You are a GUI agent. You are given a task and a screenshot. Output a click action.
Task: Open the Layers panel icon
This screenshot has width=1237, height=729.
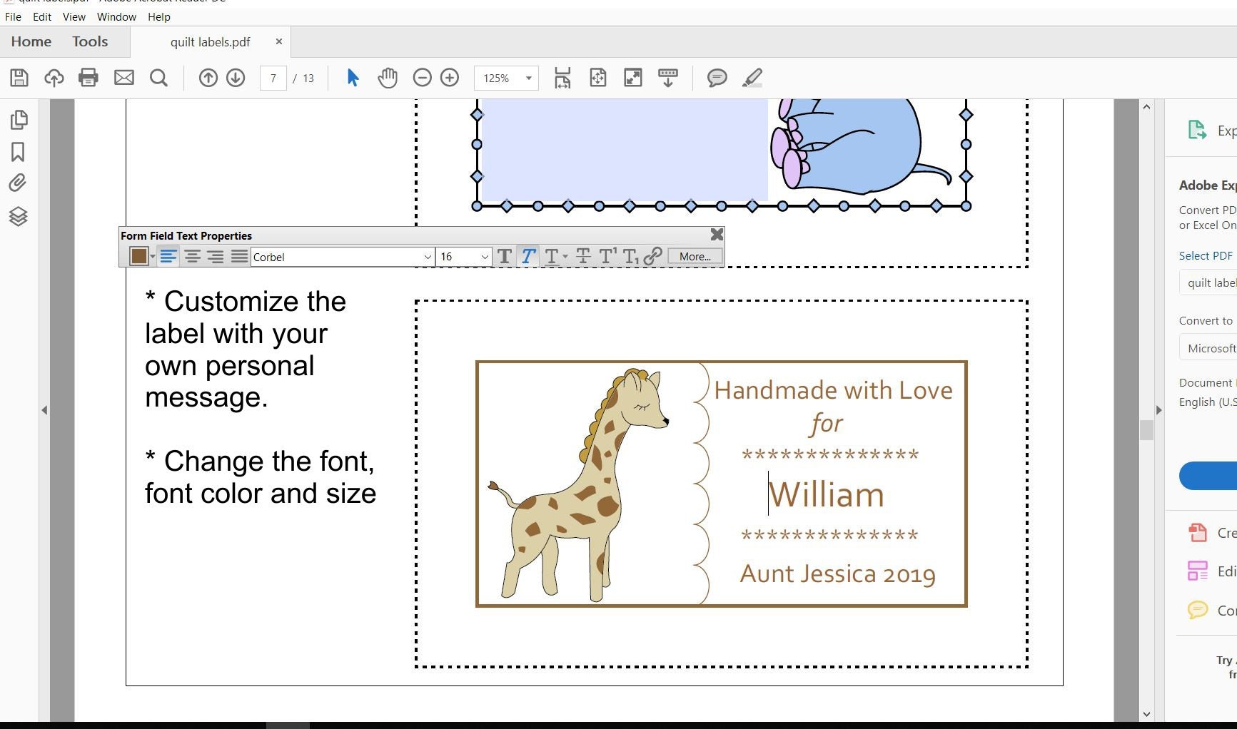(18, 216)
